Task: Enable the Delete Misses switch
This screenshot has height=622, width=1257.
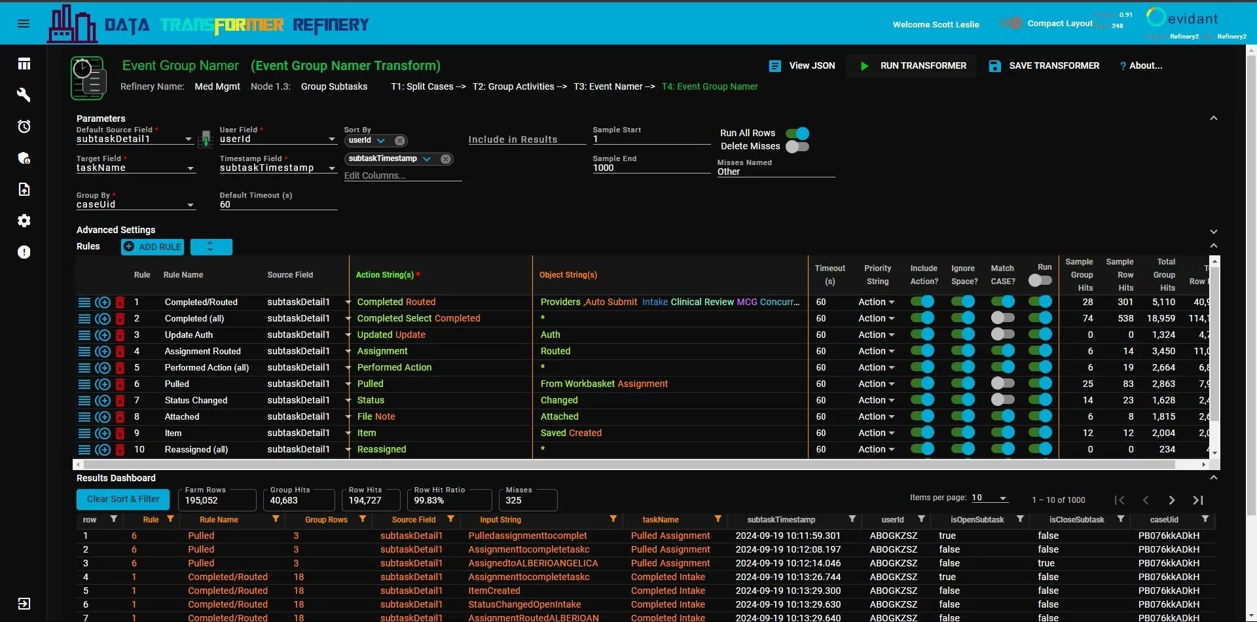Action: 797,147
